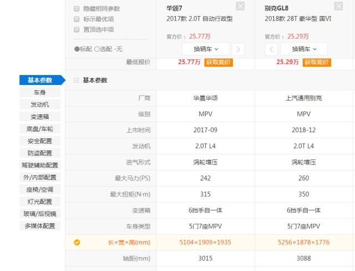Click the 最大马力(PS) row label

click(x=133, y=178)
